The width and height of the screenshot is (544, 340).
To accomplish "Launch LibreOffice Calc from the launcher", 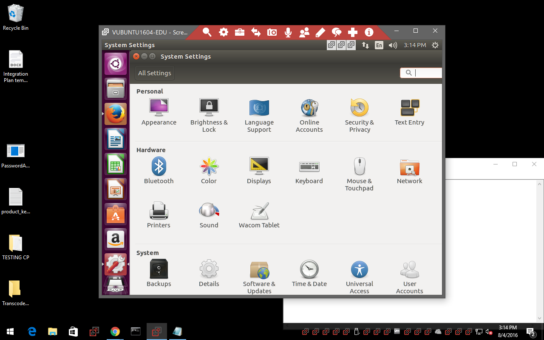I will pyautogui.click(x=116, y=164).
